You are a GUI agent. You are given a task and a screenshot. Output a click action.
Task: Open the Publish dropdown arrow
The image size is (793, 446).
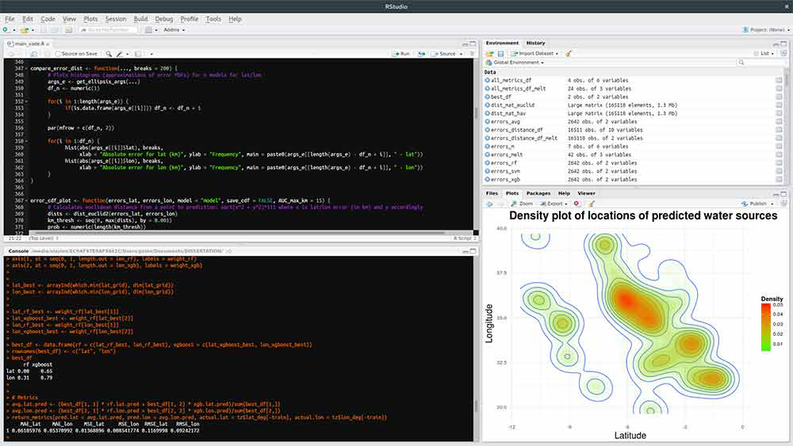772,204
